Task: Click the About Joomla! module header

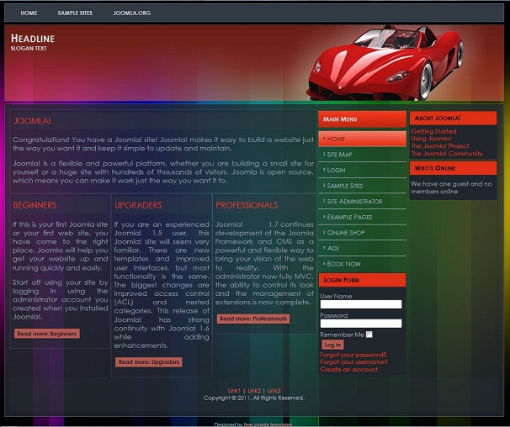Action: (453, 118)
